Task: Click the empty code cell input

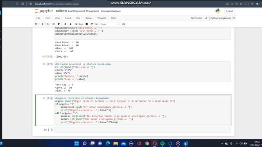Action: point(142,130)
